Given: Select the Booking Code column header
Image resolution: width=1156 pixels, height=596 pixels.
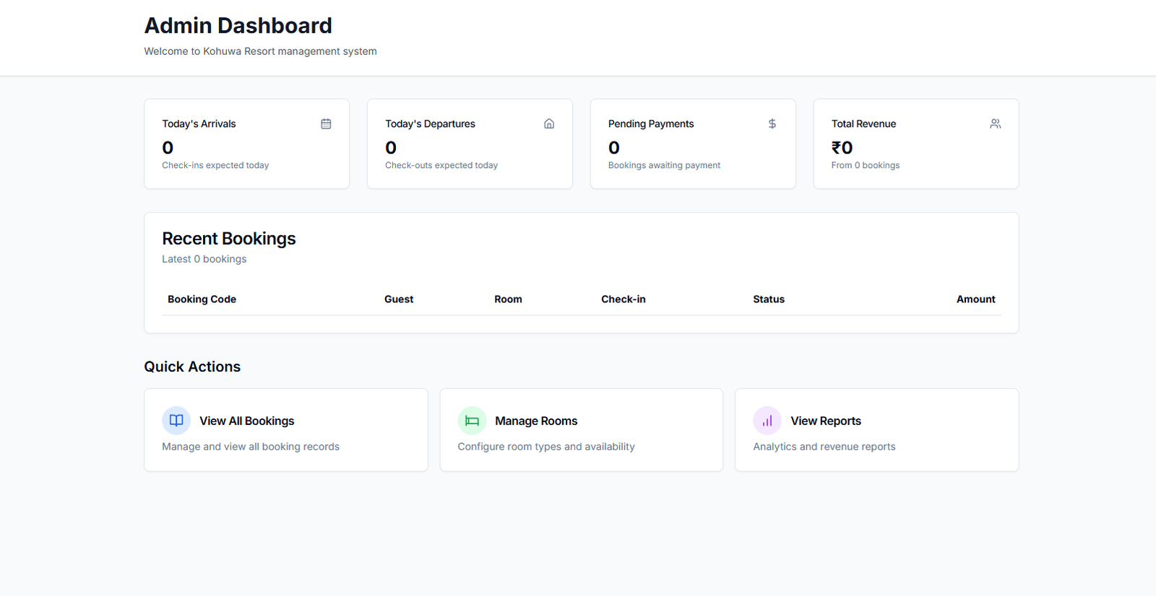Looking at the screenshot, I should pyautogui.click(x=202, y=299).
